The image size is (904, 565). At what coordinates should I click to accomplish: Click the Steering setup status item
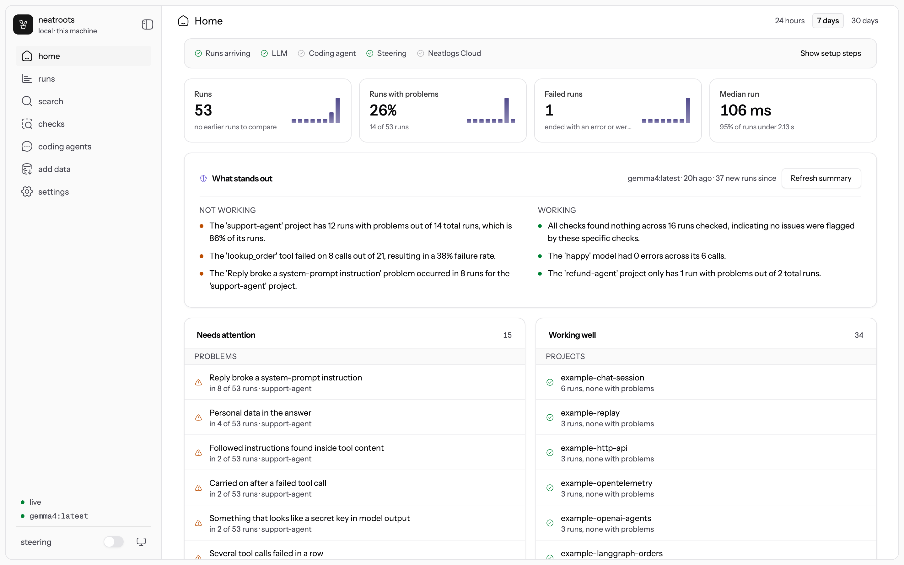pos(386,53)
